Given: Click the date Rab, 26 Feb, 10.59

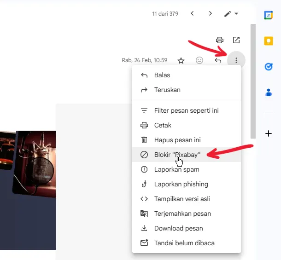Looking at the screenshot, I should point(145,60).
